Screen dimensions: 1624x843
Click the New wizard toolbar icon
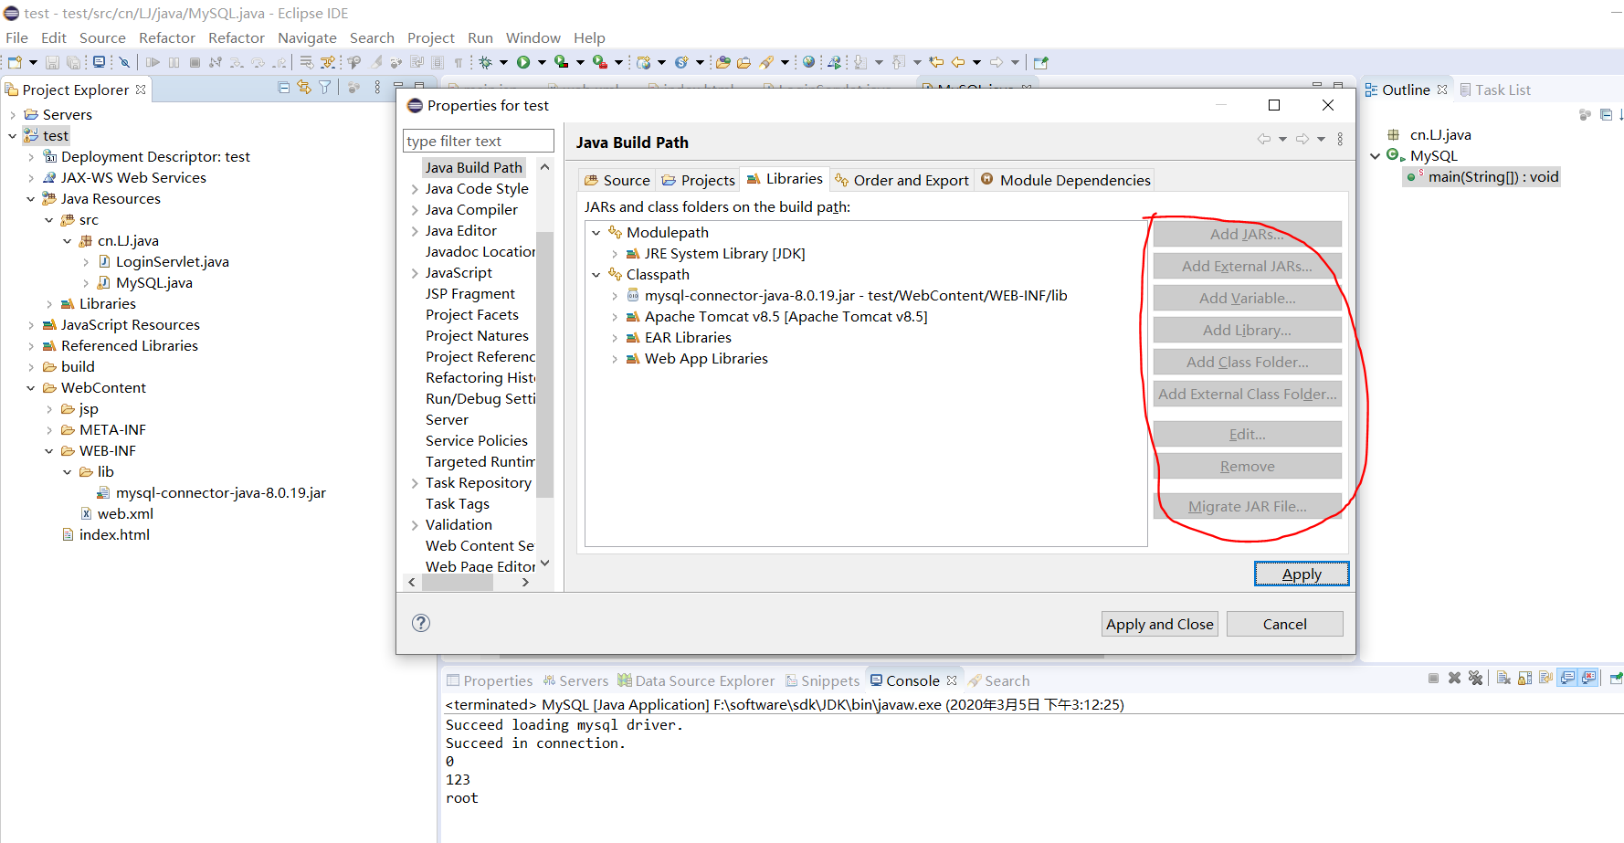pyautogui.click(x=14, y=62)
